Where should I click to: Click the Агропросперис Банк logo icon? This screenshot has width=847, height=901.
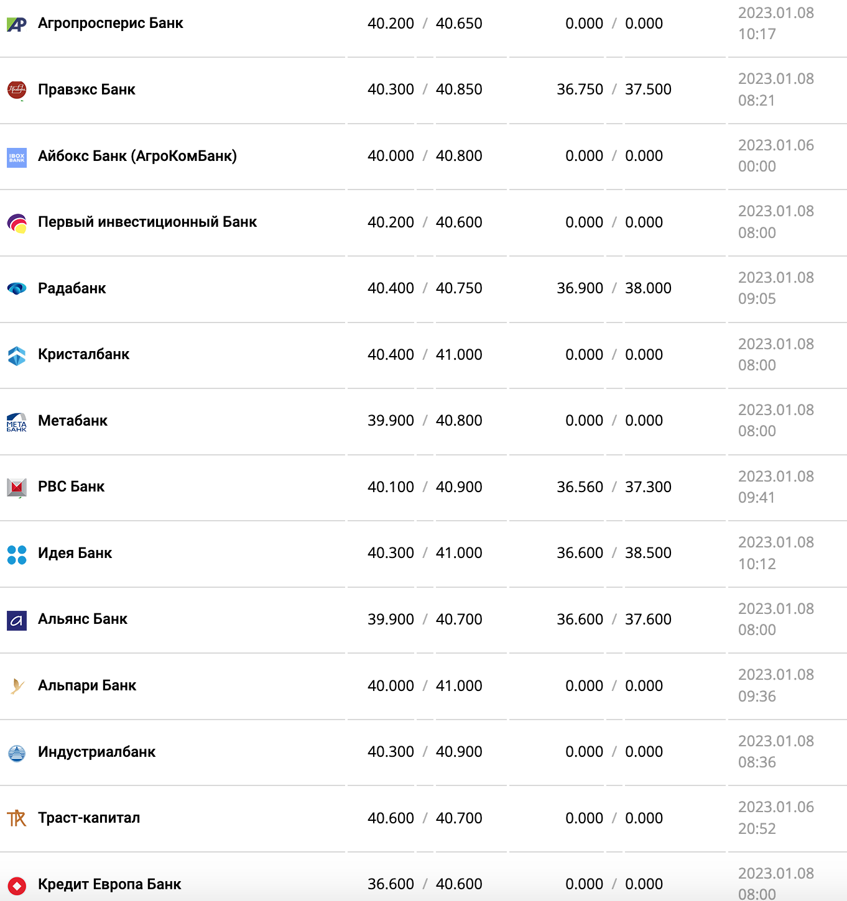point(17,24)
